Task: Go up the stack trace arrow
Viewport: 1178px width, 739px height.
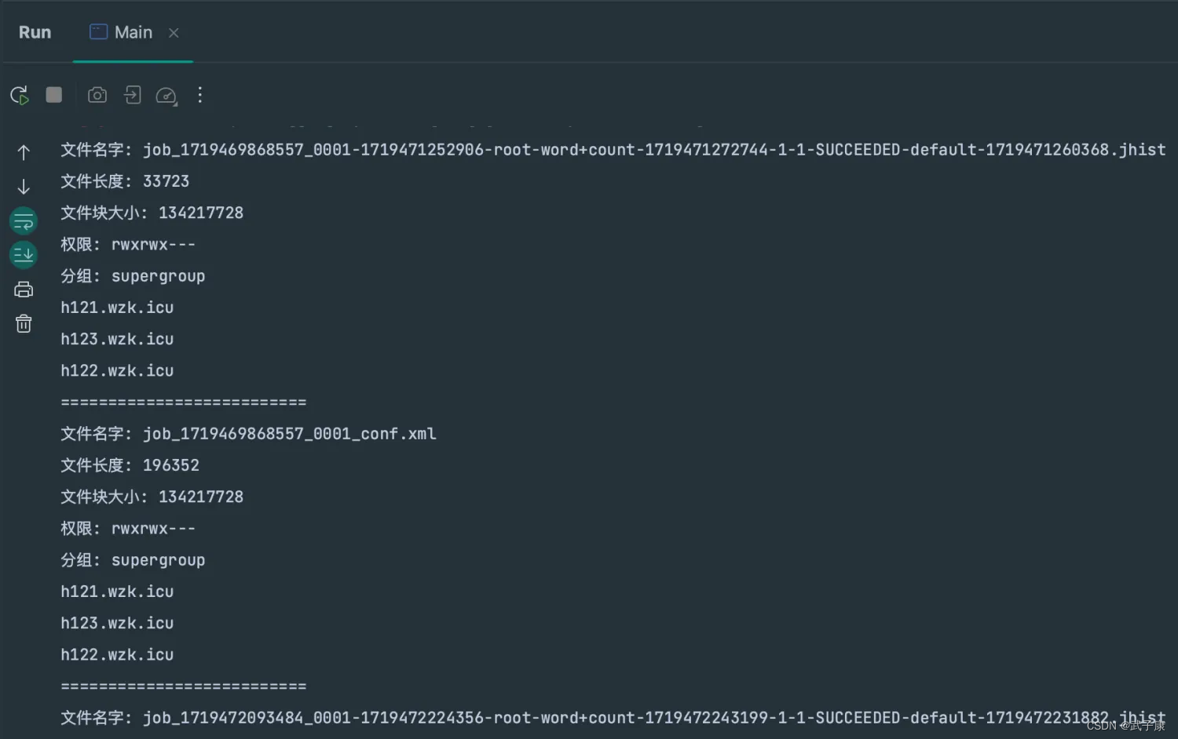Action: point(24,152)
